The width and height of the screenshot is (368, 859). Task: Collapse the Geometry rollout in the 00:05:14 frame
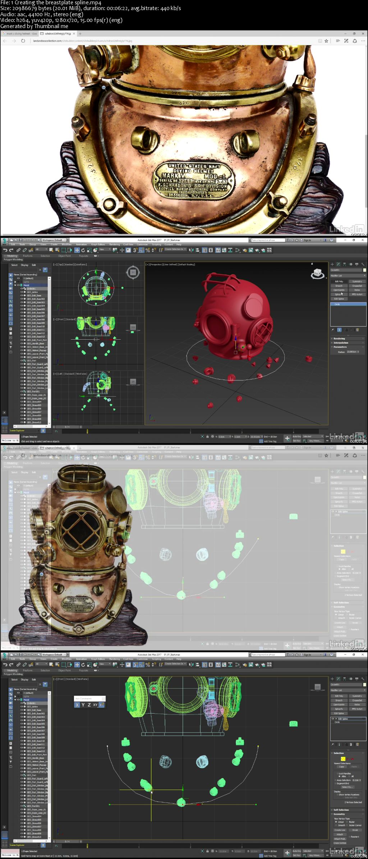pyautogui.click(x=348, y=814)
